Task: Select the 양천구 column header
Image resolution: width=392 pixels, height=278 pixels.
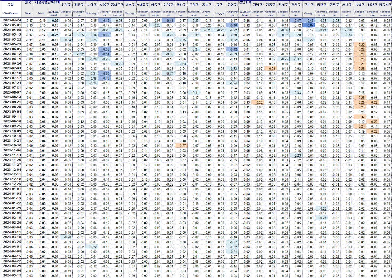Action: click(x=372, y=5)
